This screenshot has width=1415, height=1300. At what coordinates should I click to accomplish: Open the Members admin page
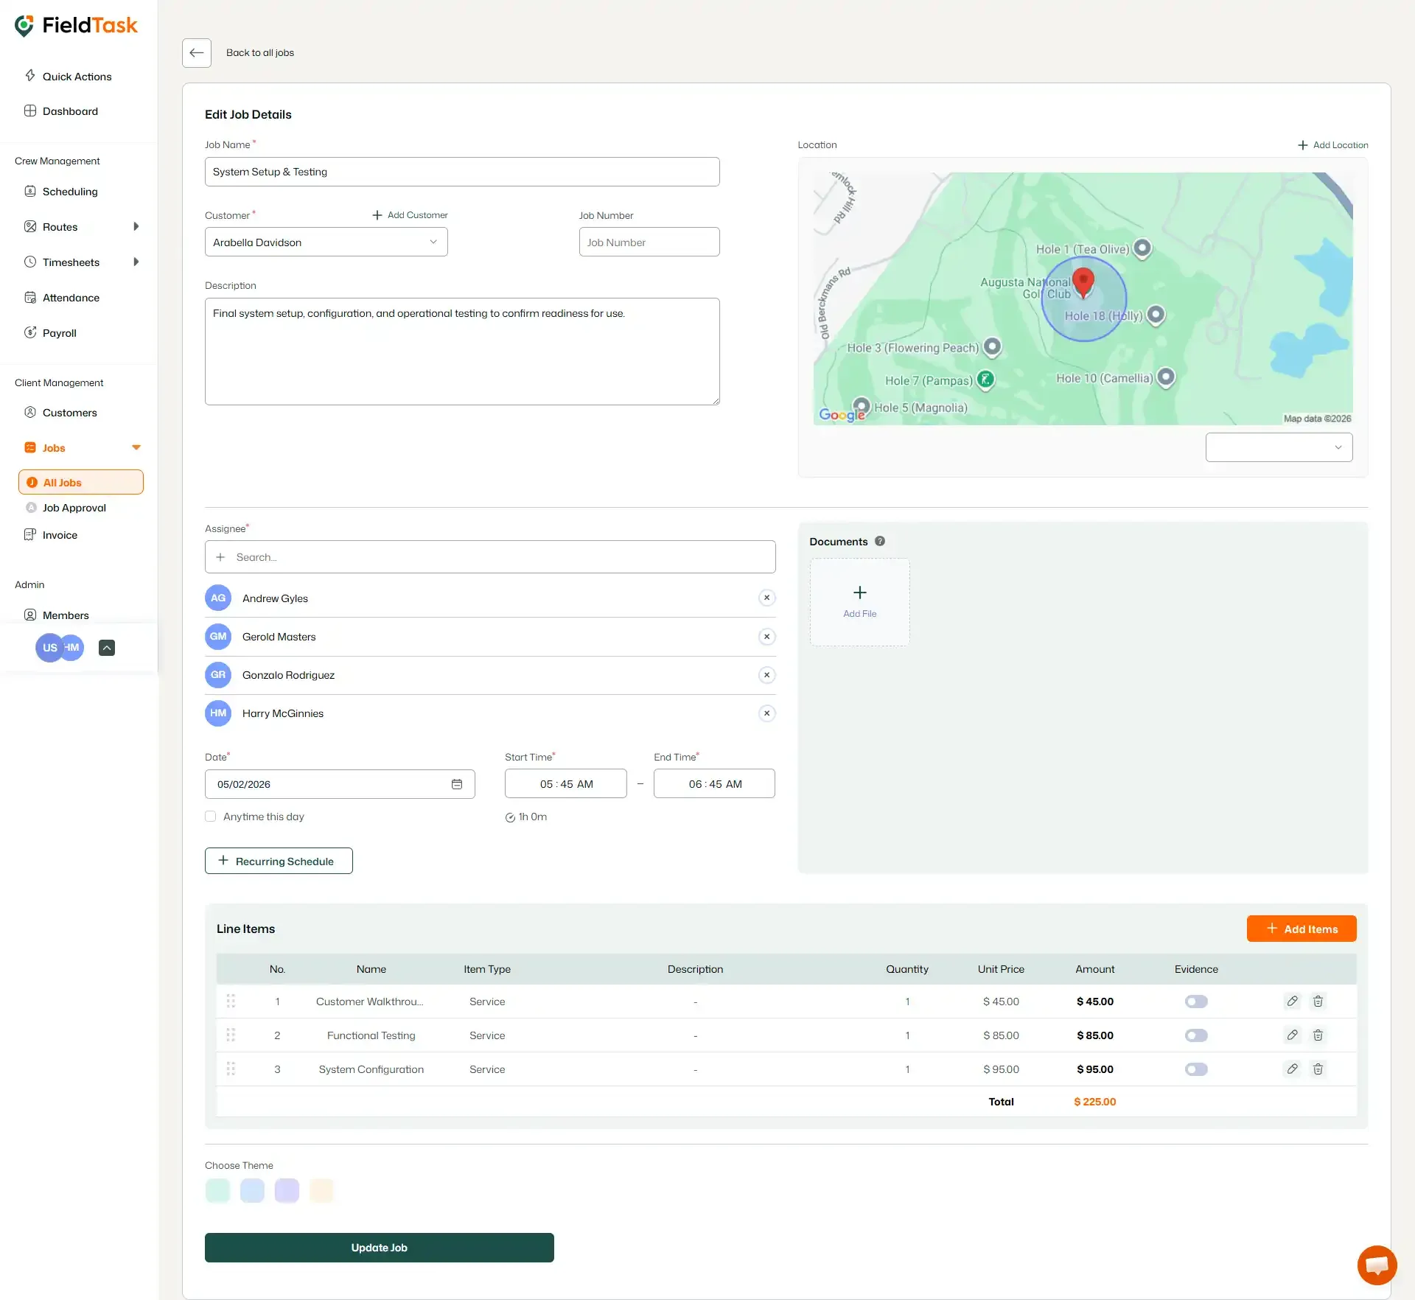(x=66, y=615)
